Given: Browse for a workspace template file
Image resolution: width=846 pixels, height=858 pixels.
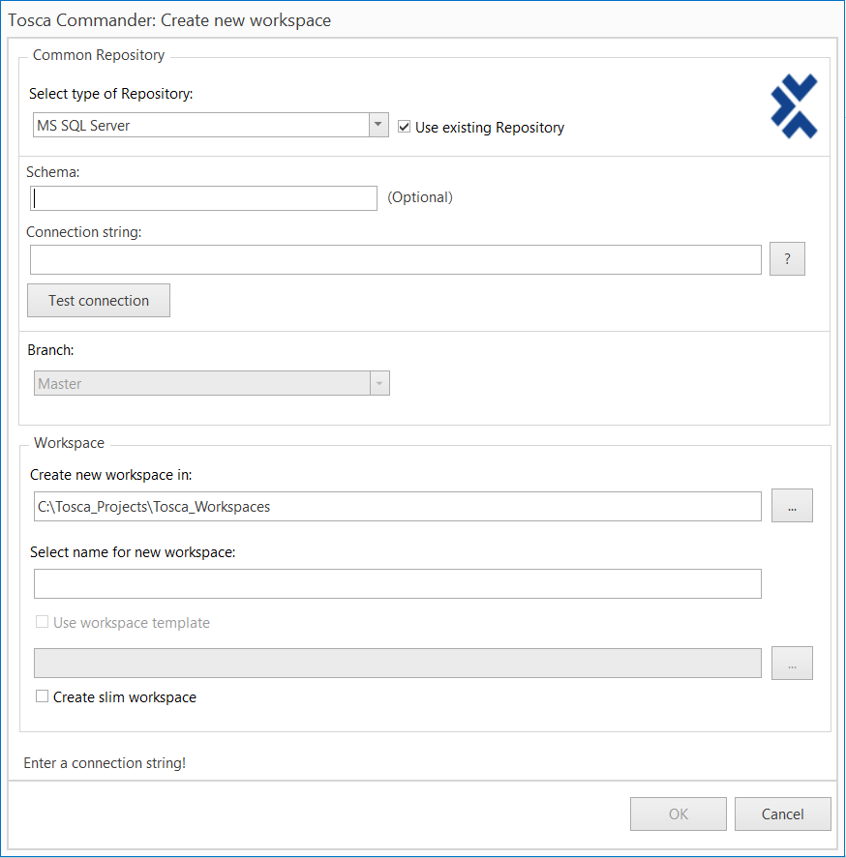Looking at the screenshot, I should point(792,664).
